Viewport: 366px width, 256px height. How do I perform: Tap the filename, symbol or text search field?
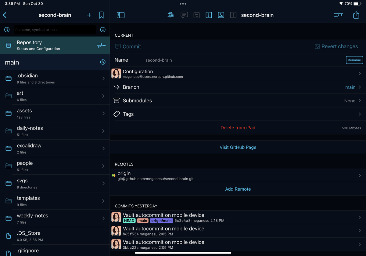point(55,30)
